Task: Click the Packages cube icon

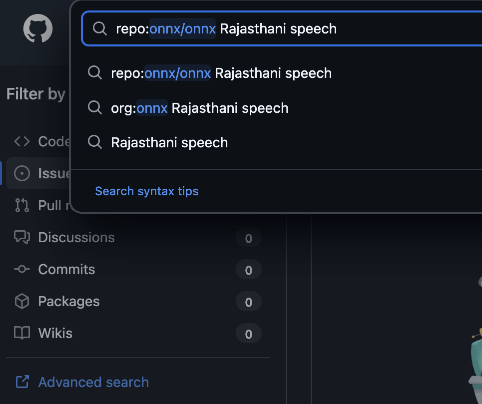Action: [22, 301]
